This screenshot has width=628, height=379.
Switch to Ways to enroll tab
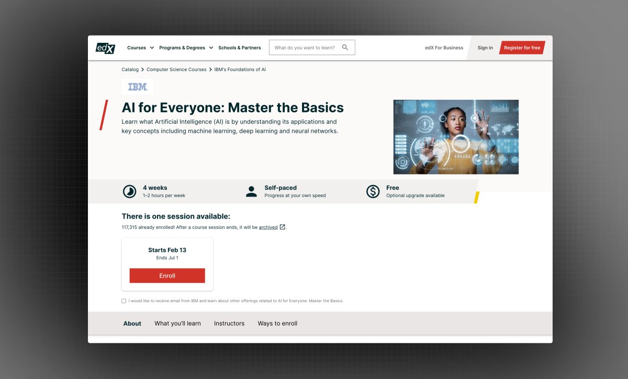[x=277, y=324]
